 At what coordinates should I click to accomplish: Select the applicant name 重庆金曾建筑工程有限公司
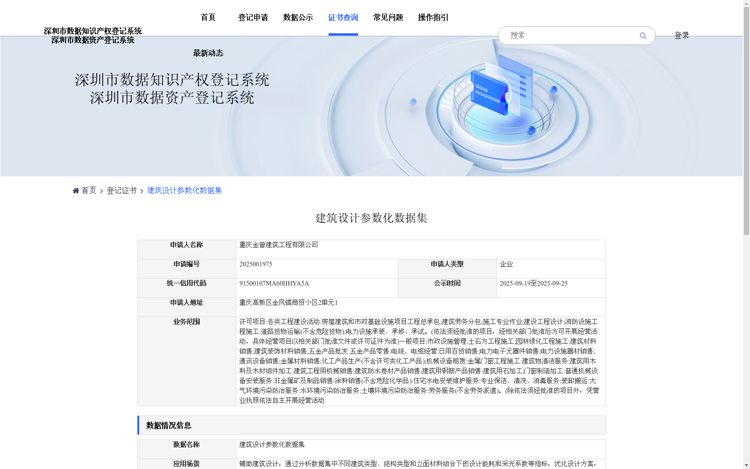click(x=278, y=245)
